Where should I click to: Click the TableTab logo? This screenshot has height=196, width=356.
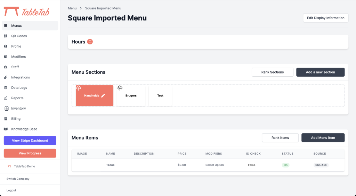pyautogui.click(x=26, y=11)
